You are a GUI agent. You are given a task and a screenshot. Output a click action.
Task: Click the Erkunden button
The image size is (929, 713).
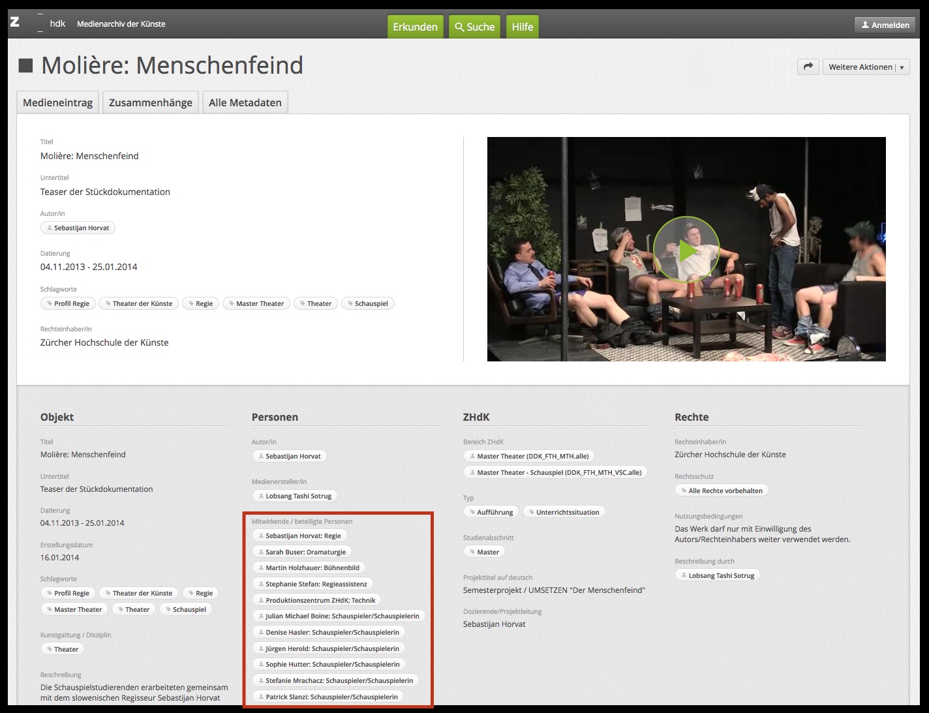[x=415, y=27]
